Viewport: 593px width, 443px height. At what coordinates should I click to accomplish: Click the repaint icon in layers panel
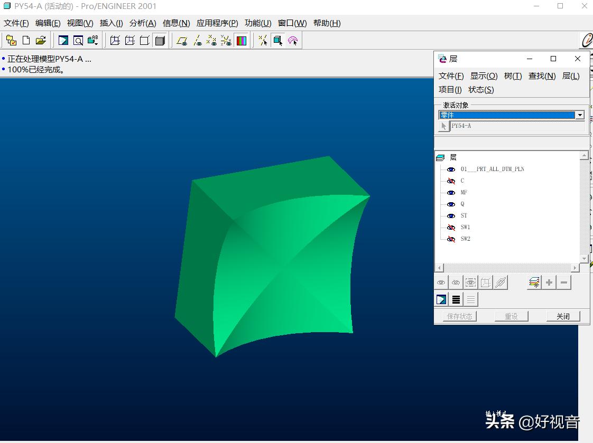click(x=441, y=300)
